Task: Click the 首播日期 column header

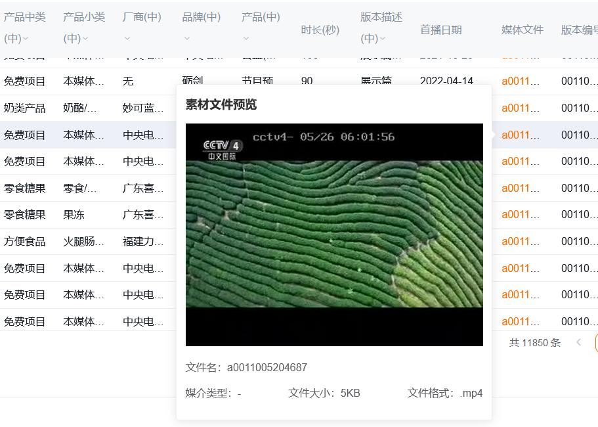Action: click(440, 30)
